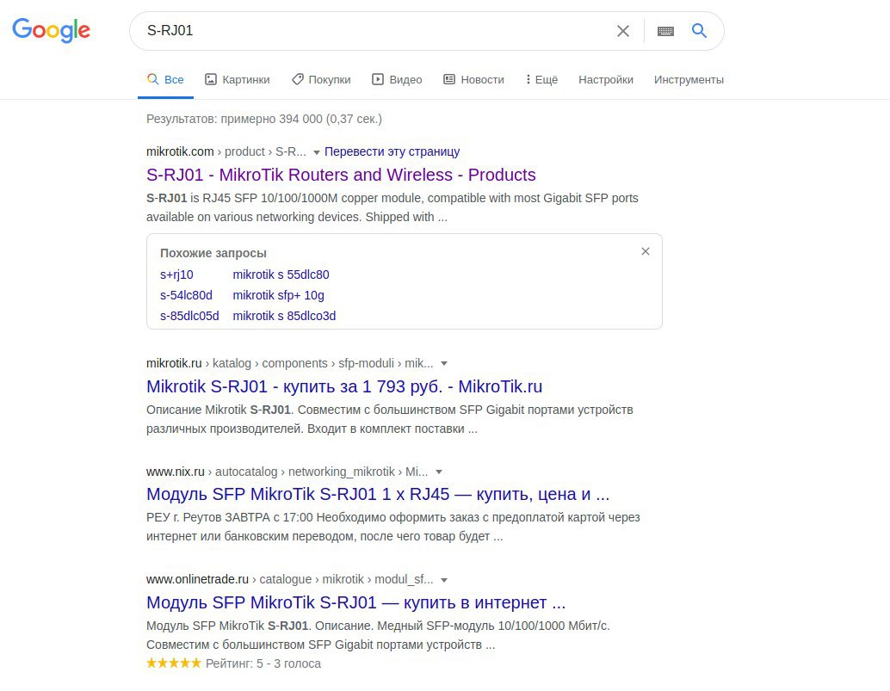890x691 pixels.
Task: Open the Новости tab
Action: click(x=473, y=79)
